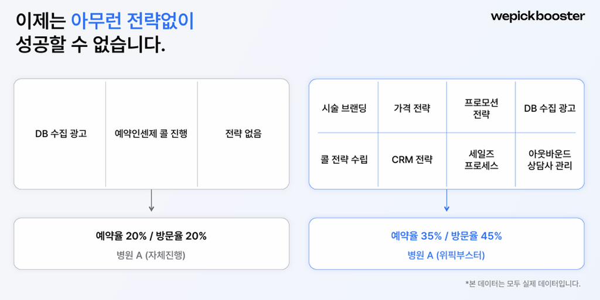Screen dimensions: 600x300
Task: Click the blue downward arrow
Action: pos(446,199)
